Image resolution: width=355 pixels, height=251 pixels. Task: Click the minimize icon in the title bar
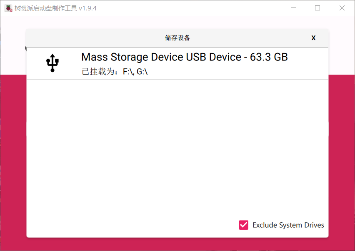294,8
